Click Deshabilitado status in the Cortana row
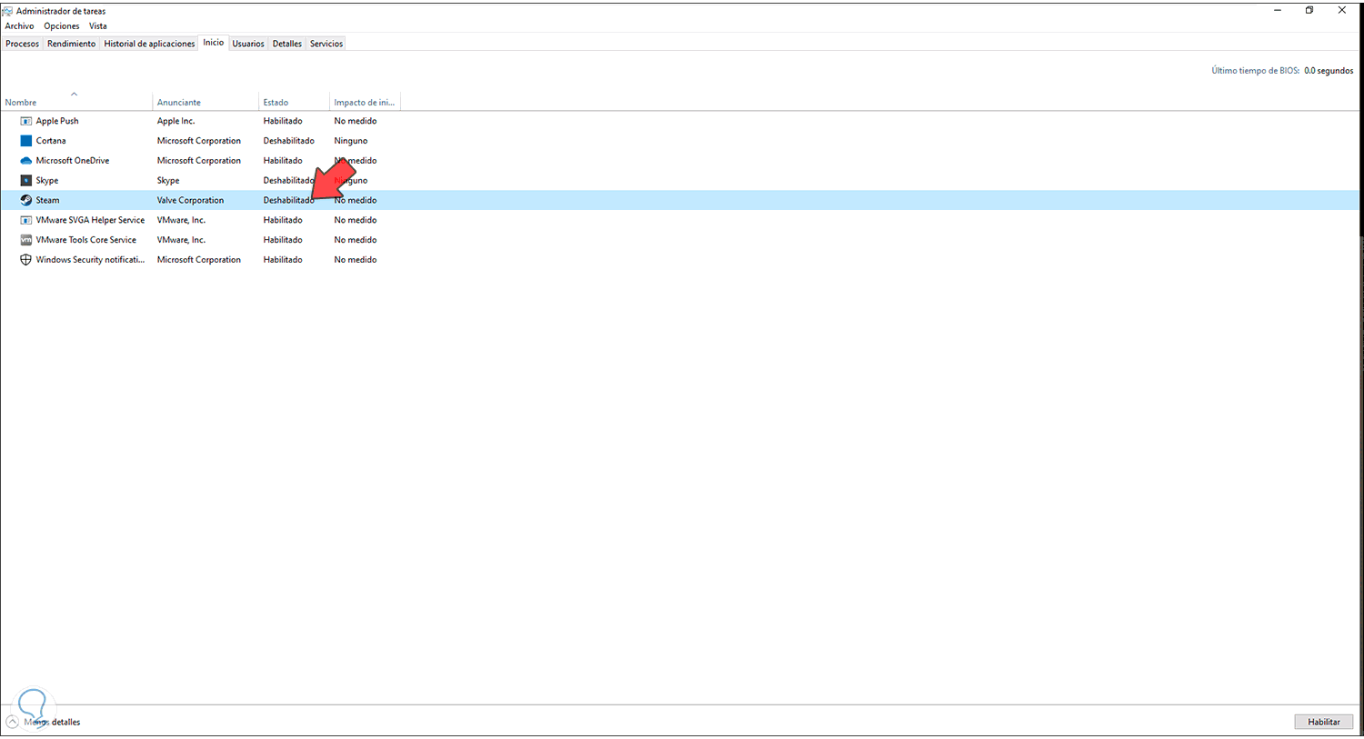Image resolution: width=1364 pixels, height=739 pixels. coord(289,141)
